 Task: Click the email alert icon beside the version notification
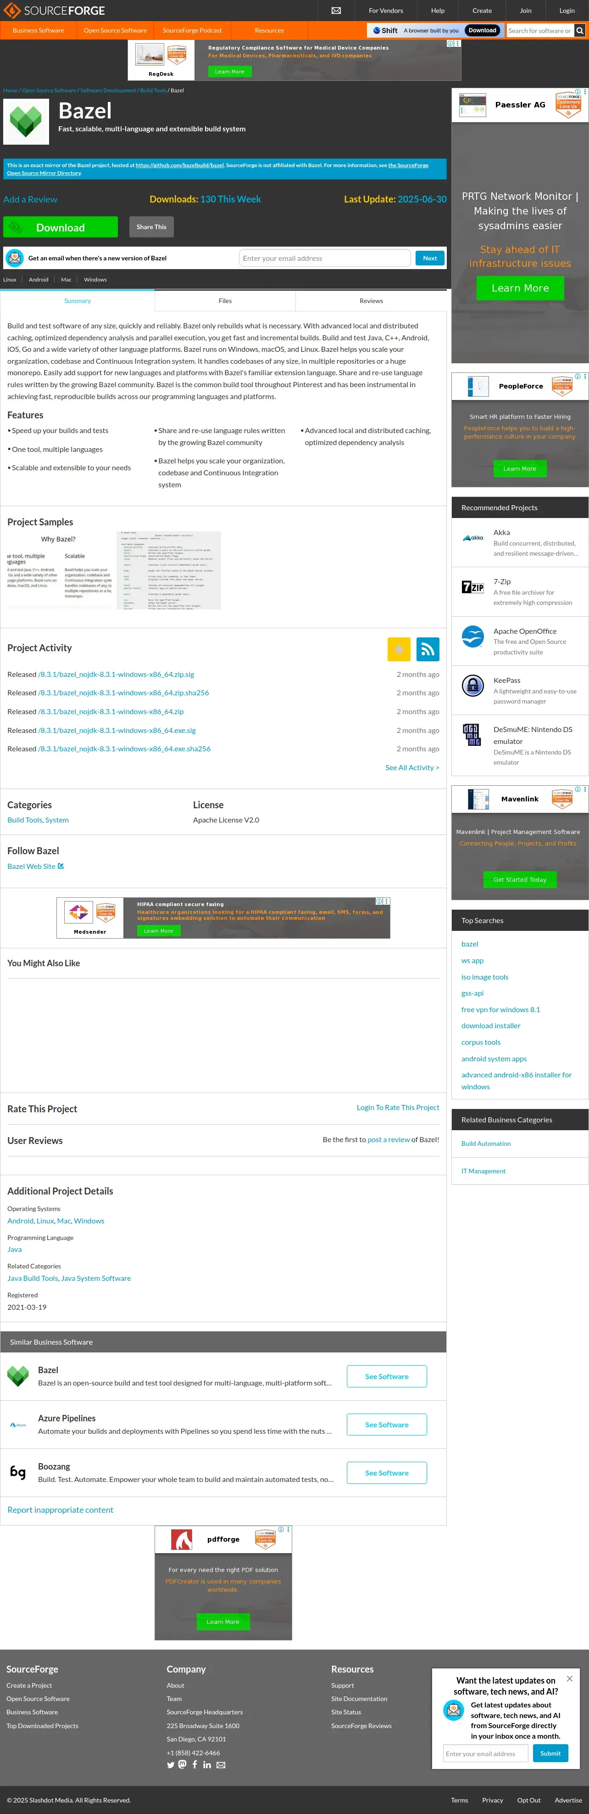click(x=15, y=259)
